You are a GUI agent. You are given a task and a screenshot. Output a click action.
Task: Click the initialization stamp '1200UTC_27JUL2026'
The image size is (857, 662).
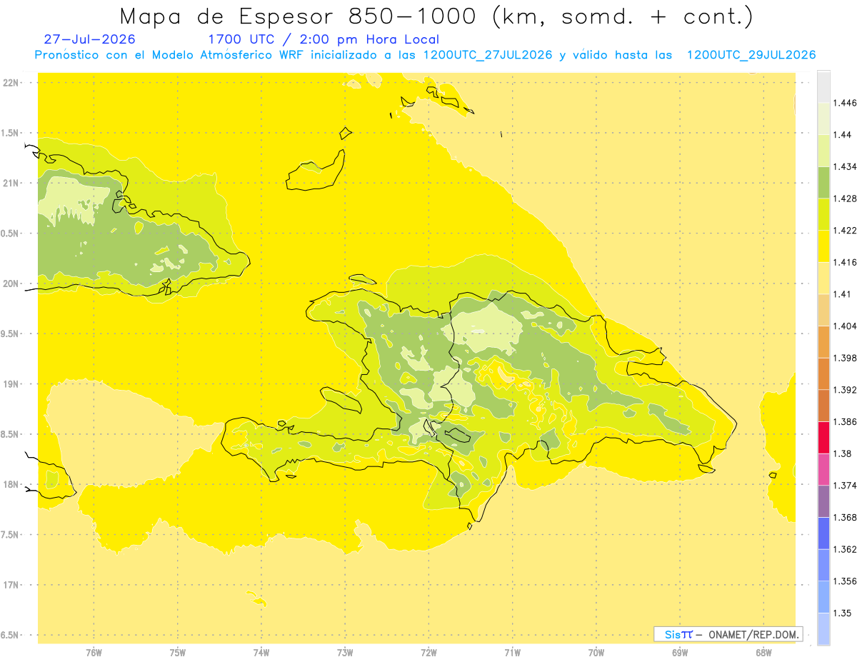click(488, 55)
